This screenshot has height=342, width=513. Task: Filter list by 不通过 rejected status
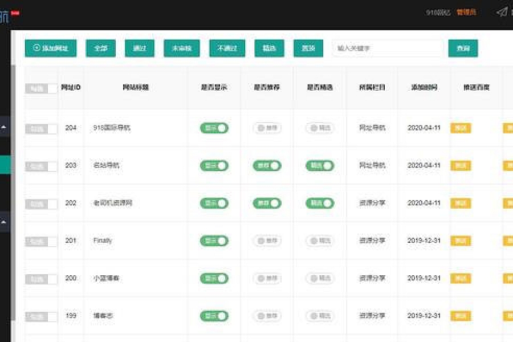pyautogui.click(x=227, y=48)
